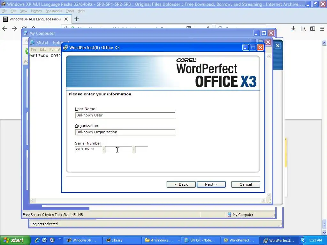The height and width of the screenshot is (245, 327).
Task: Open the Notepad Edit menu in SN.txt
Action: [43, 49]
